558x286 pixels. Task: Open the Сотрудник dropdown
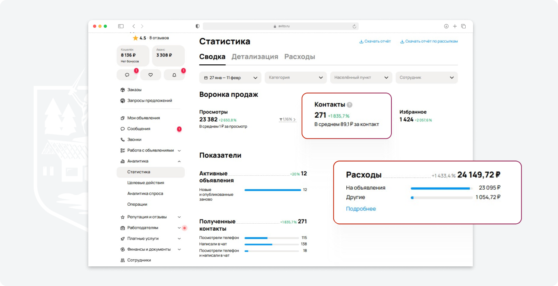[x=427, y=77]
